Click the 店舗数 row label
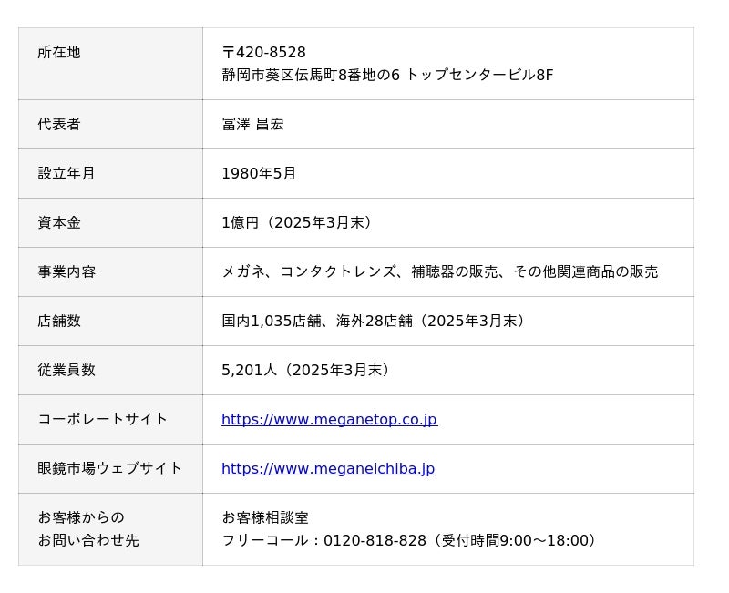The height and width of the screenshot is (593, 729). point(59,321)
